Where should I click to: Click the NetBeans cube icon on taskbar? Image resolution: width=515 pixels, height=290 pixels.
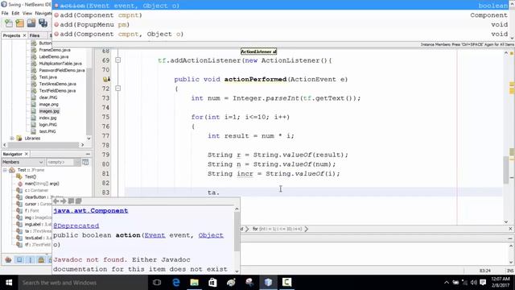click(x=268, y=283)
